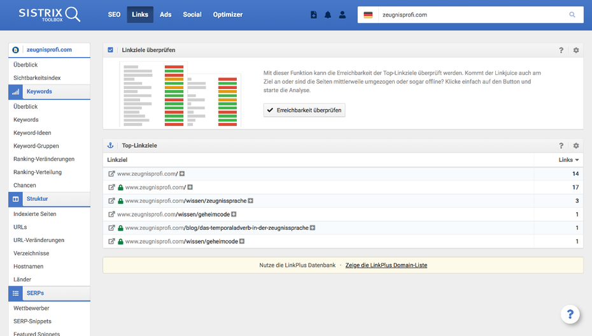Click the SISTRIX Toolbox logo
The height and width of the screenshot is (336, 592).
[x=50, y=15]
